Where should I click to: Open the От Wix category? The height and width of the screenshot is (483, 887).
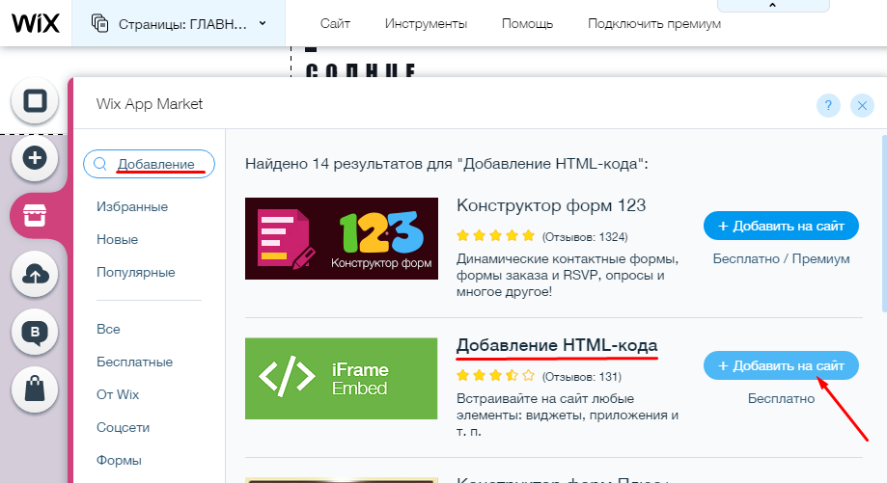pos(118,394)
